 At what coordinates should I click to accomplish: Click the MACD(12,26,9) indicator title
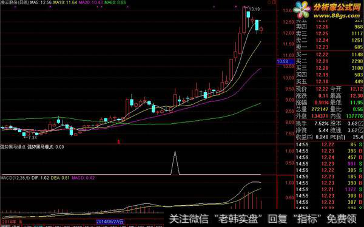[15, 178]
